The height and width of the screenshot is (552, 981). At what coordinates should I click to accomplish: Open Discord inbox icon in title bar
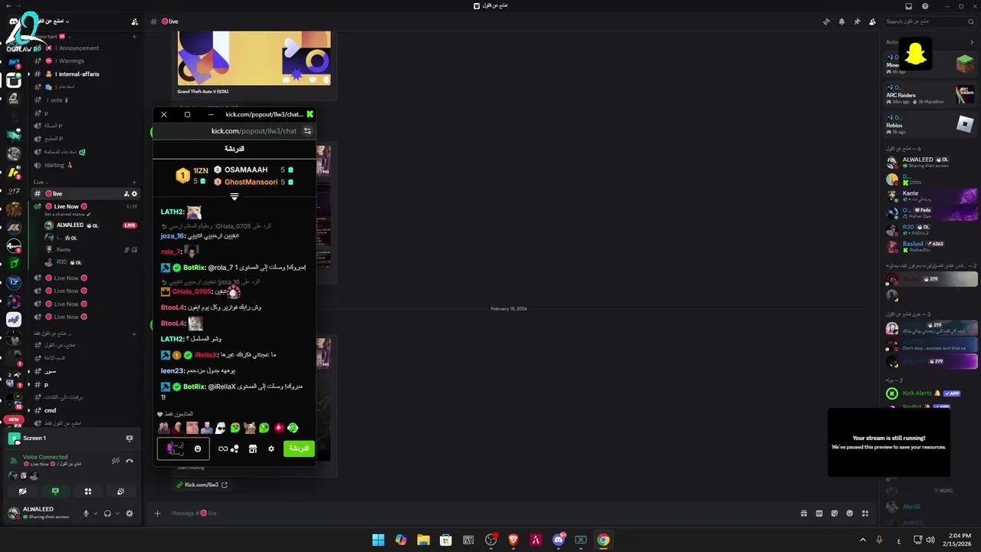coord(909,6)
